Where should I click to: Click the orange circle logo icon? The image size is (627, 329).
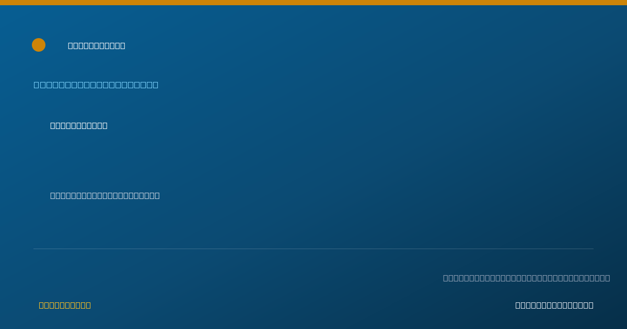click(39, 45)
